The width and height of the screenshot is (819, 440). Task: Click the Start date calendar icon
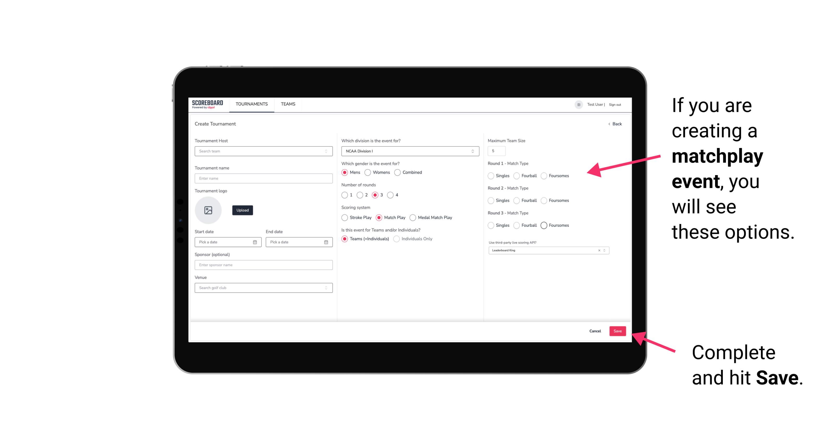(x=255, y=242)
